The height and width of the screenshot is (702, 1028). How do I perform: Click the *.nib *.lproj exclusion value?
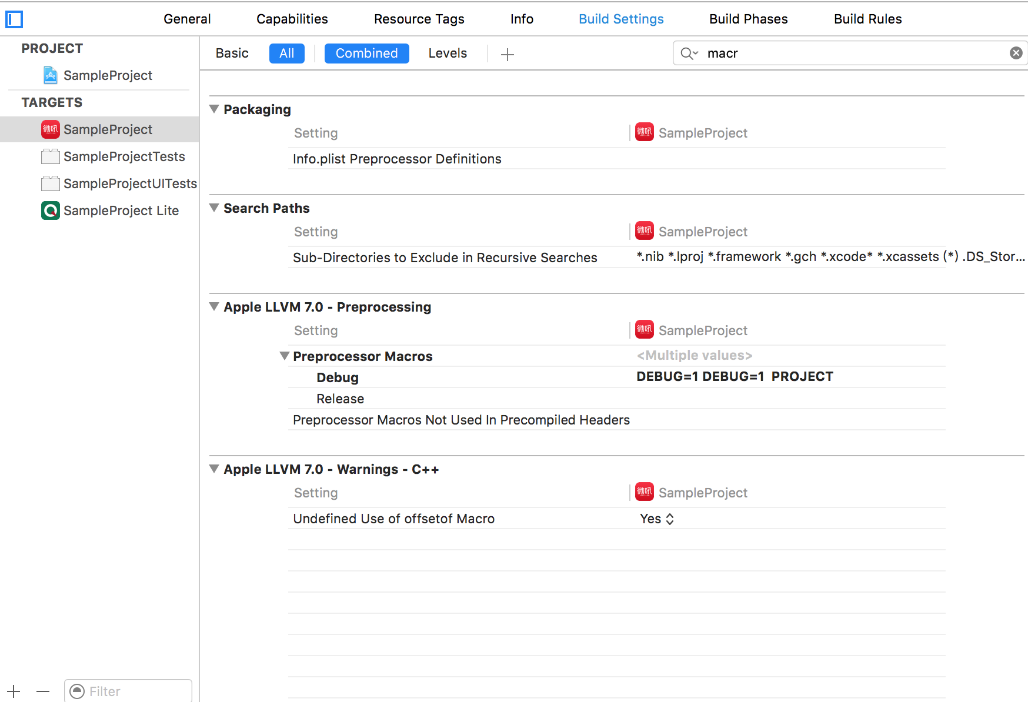point(831,257)
